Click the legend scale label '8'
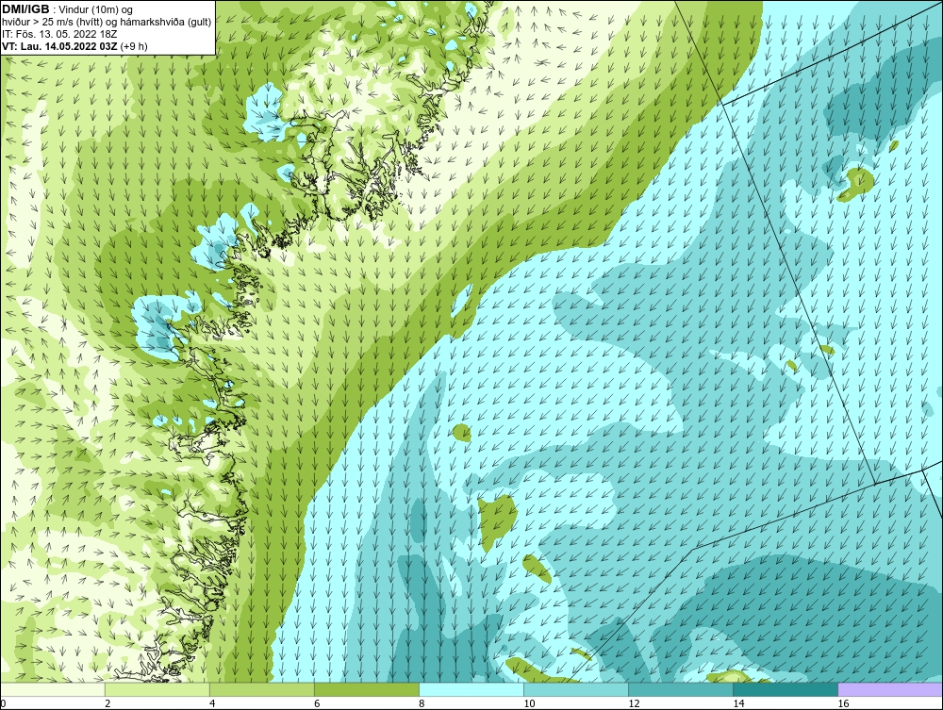 tap(422, 703)
